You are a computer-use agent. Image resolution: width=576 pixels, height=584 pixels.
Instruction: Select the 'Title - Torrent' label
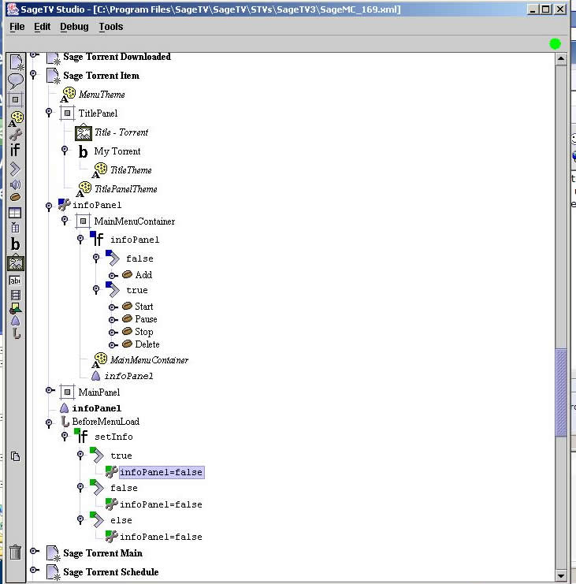pos(121,132)
